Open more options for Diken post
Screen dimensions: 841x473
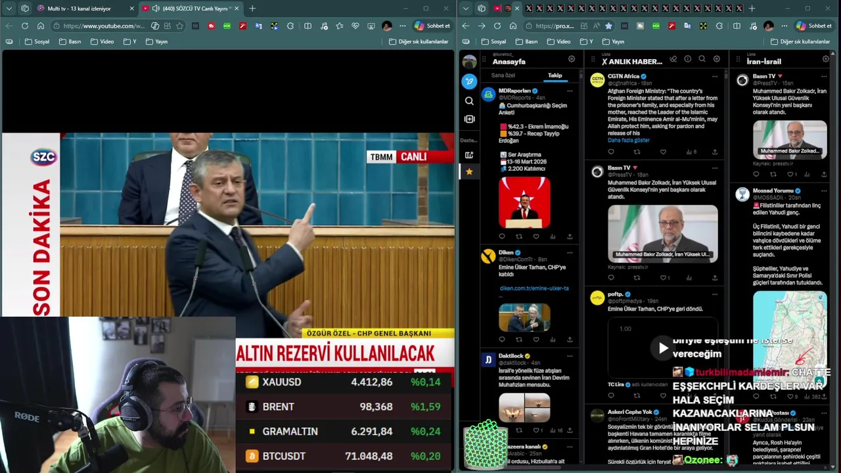[570, 252]
